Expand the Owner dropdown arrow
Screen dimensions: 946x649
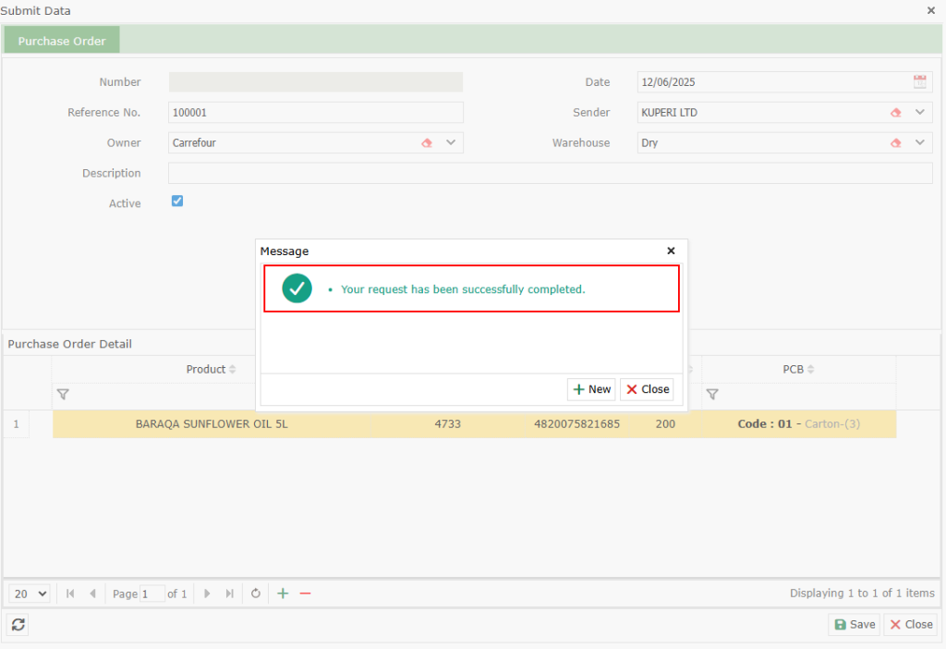451,143
